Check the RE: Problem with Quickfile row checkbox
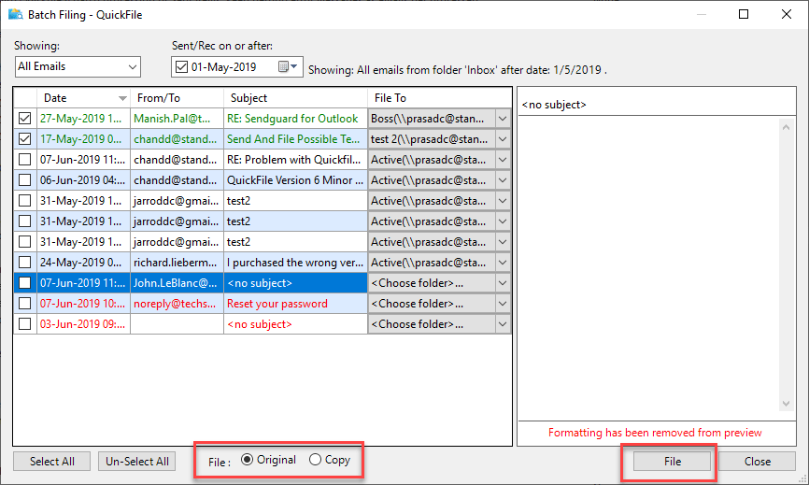Viewport: 809px width, 485px height. tap(25, 160)
